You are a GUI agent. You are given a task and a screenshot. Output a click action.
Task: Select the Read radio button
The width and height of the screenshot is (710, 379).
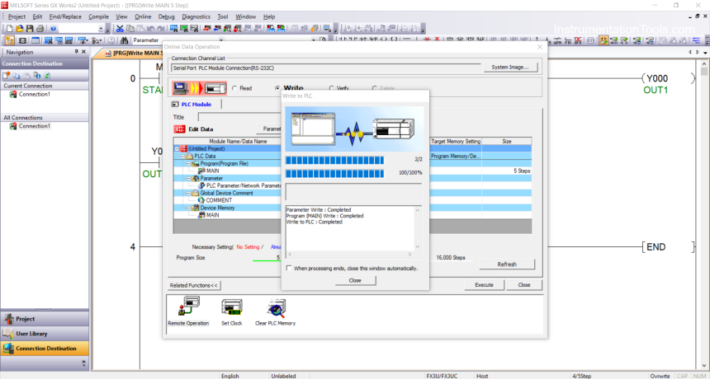[x=234, y=88]
